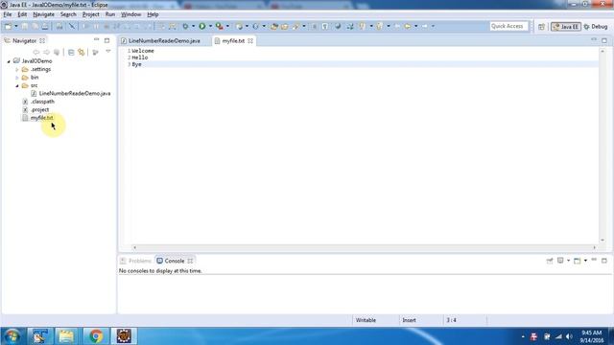Click the Navigator Up one level icon
The image size is (614, 345).
[x=57, y=52]
